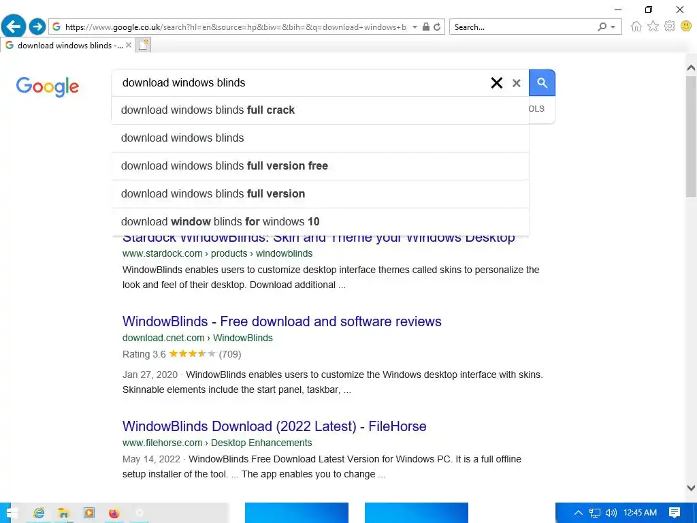Click the page scrollbar down arrow
The image size is (697, 523).
click(x=691, y=488)
